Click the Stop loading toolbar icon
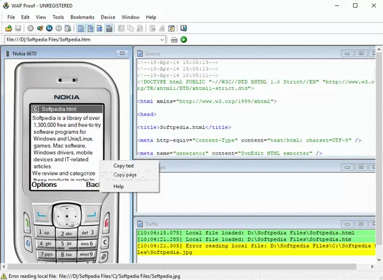 coord(31,28)
